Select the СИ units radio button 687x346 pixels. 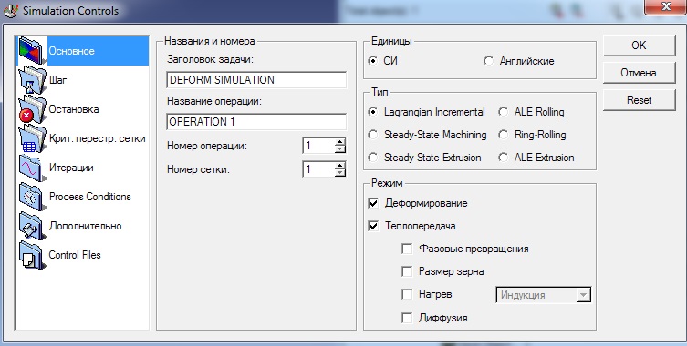(373, 61)
